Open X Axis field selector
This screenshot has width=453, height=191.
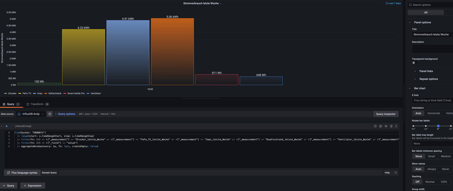click(x=433, y=101)
